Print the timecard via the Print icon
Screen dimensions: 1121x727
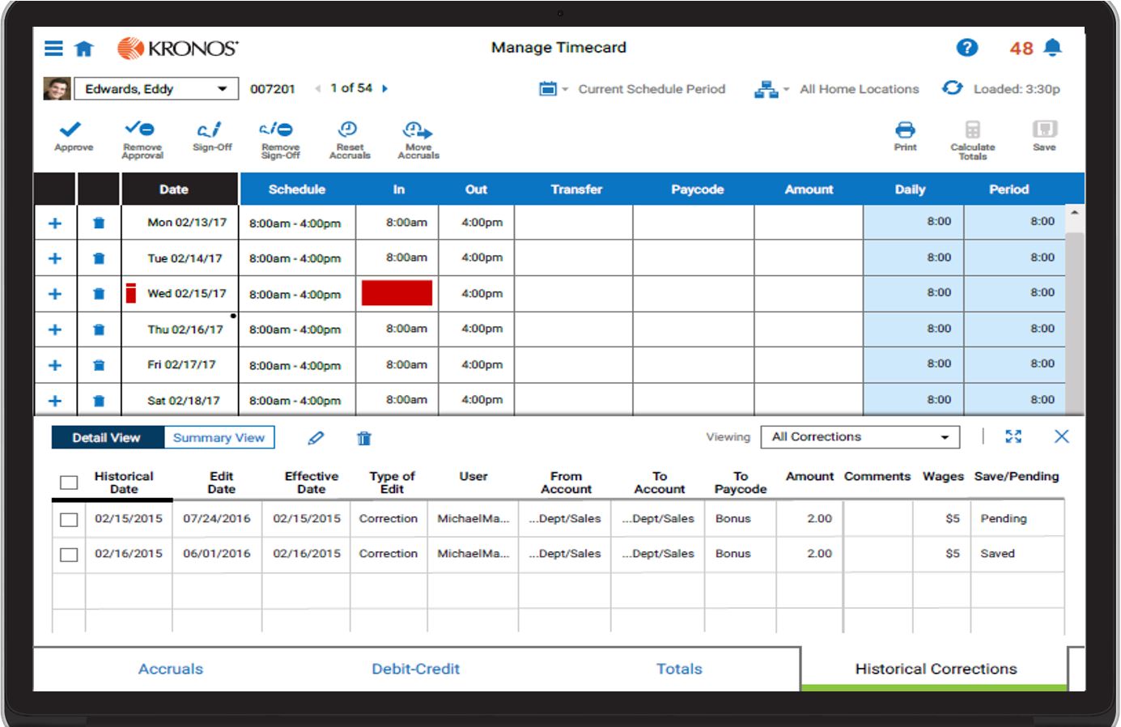pos(905,136)
